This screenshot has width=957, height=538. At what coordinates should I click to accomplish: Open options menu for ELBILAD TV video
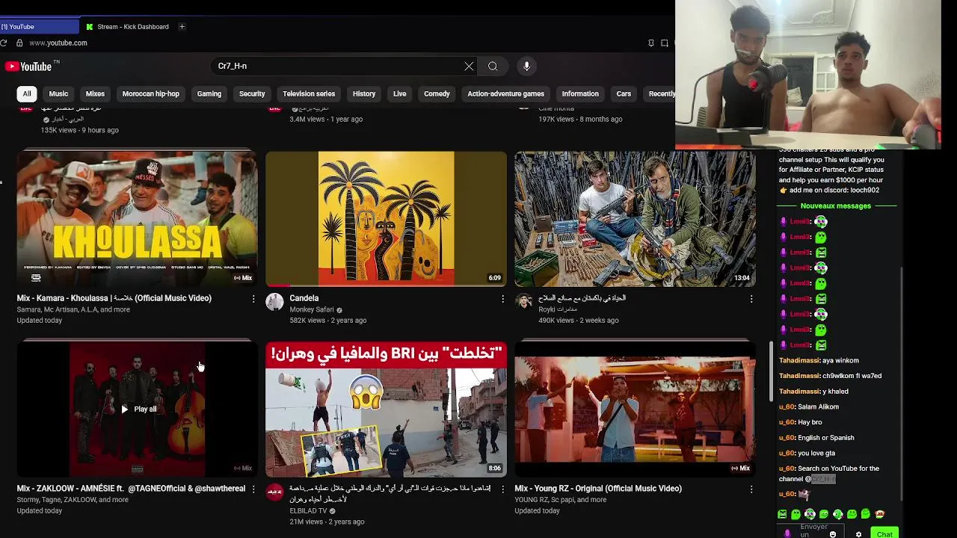(502, 489)
